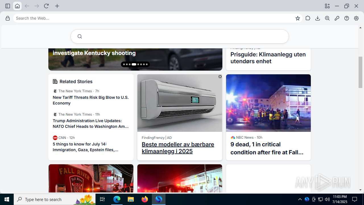Go to the browser home page
The width and height of the screenshot is (364, 205).
click(x=17, y=6)
